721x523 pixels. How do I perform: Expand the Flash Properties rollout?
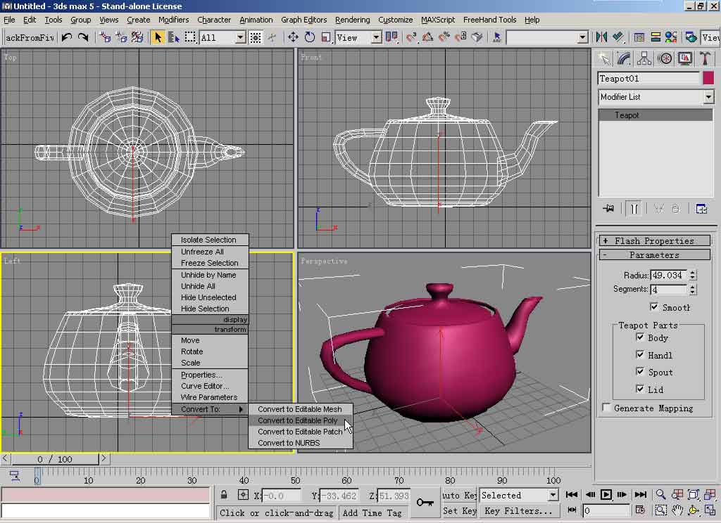click(654, 241)
